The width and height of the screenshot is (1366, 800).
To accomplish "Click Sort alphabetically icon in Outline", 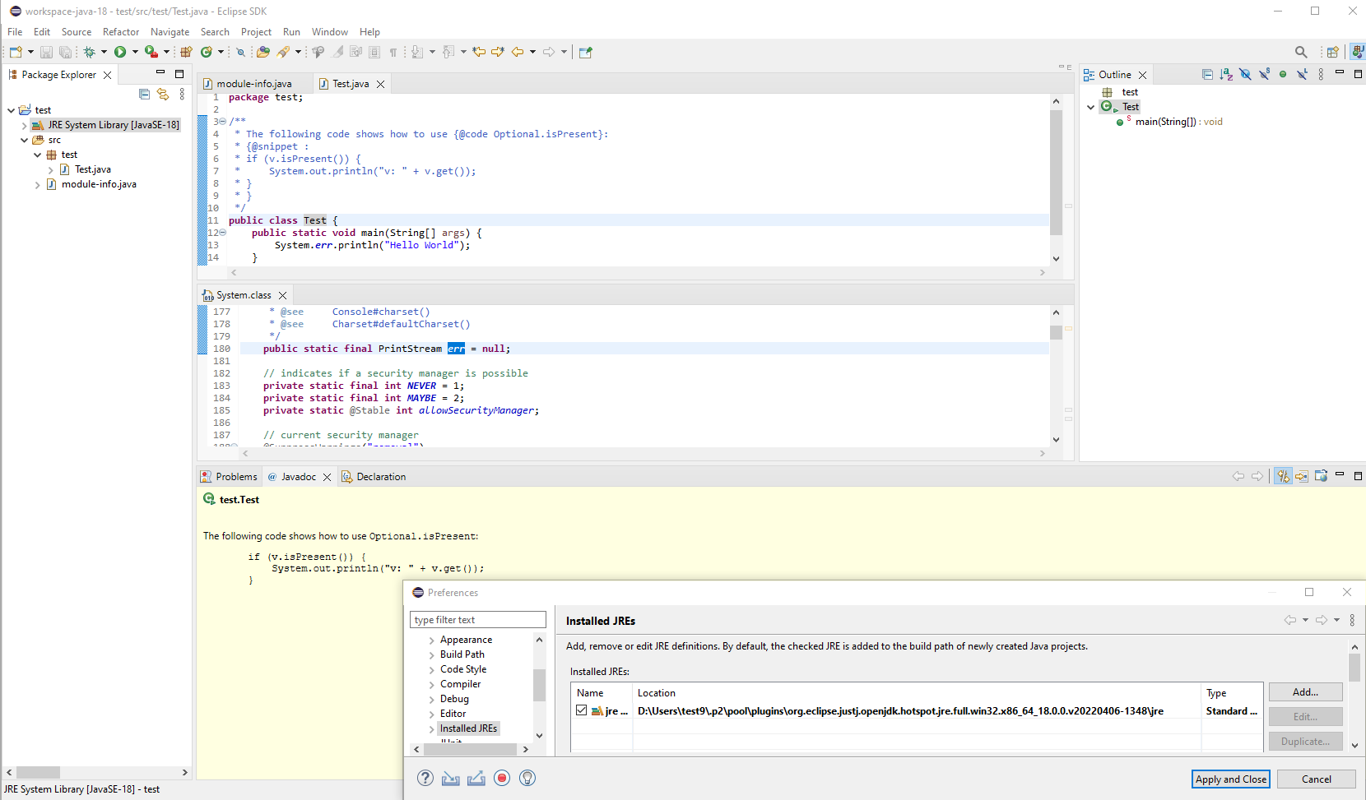I will 1226,74.
